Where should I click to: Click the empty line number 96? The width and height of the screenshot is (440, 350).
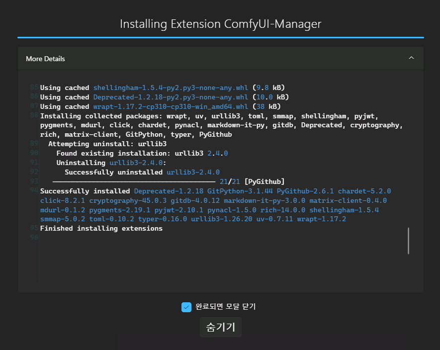(x=34, y=238)
